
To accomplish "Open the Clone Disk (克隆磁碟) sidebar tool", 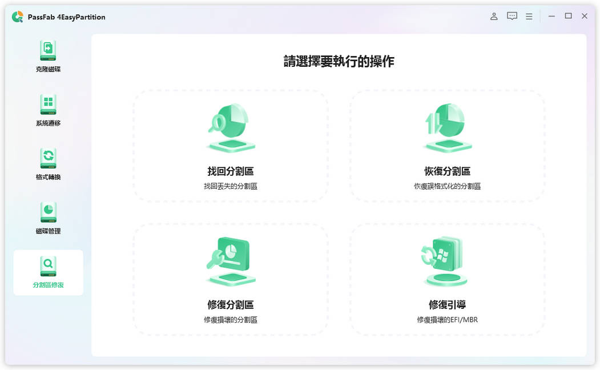I will pos(48,54).
